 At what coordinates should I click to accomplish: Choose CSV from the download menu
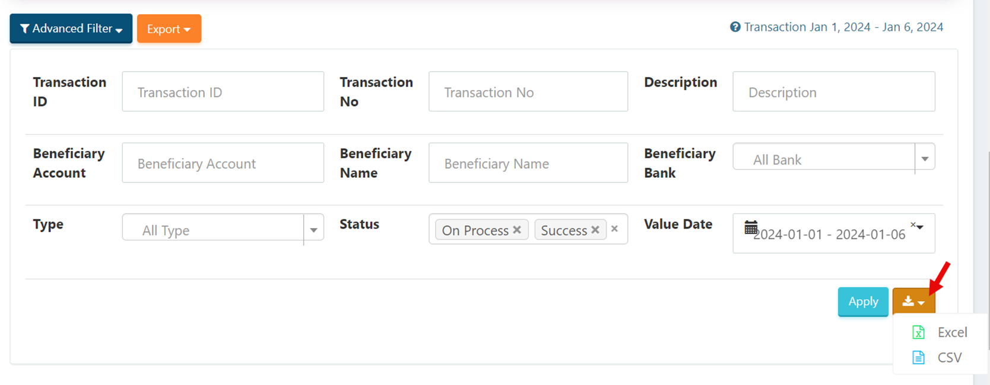[x=949, y=358]
